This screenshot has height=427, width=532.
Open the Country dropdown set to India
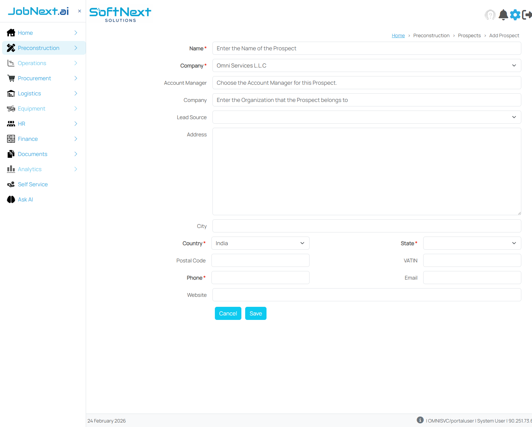coord(260,243)
